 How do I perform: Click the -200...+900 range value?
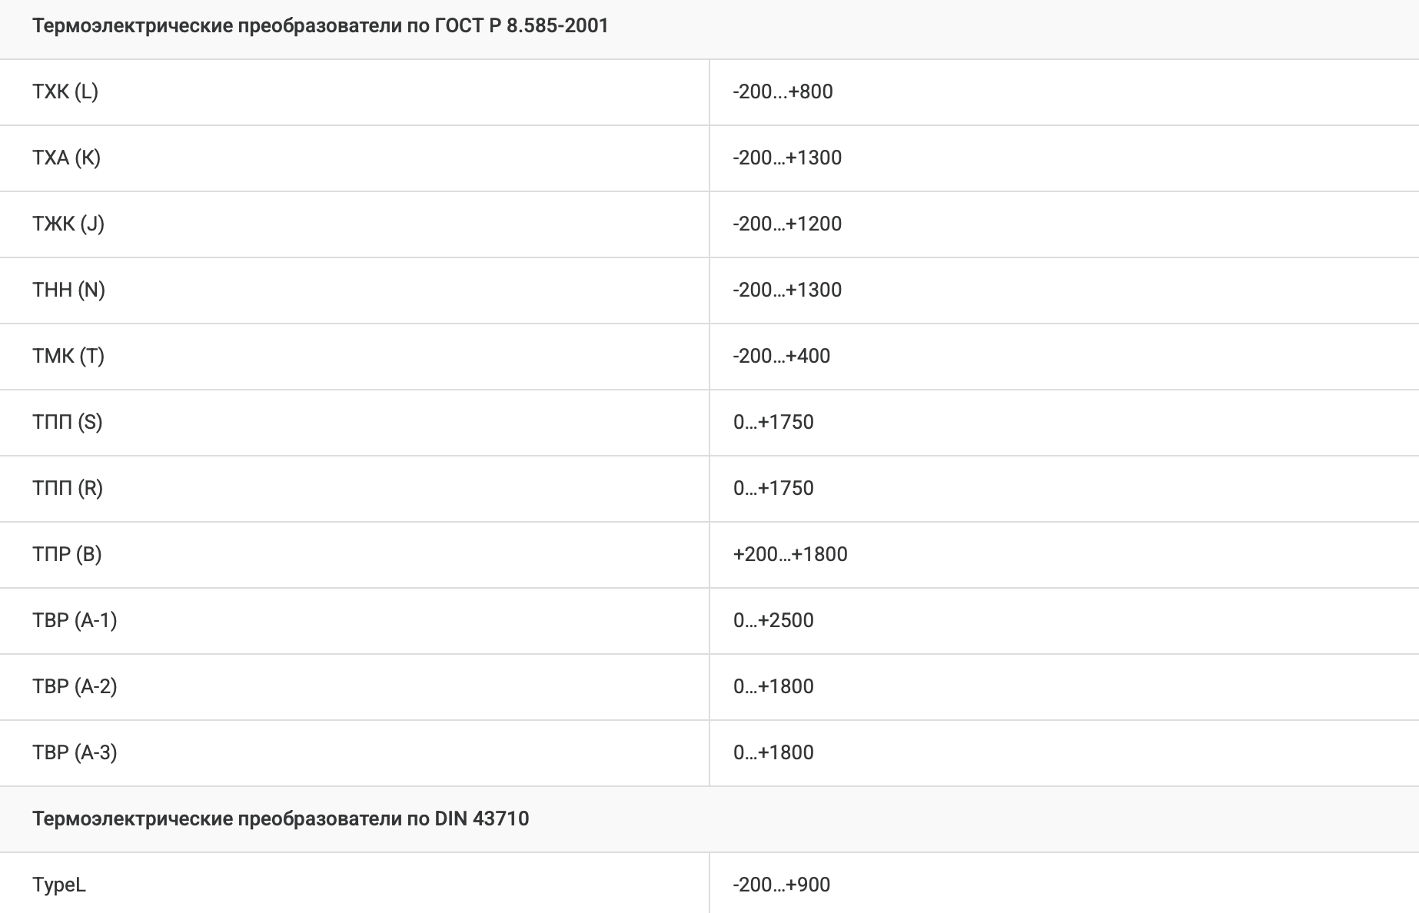781,885
